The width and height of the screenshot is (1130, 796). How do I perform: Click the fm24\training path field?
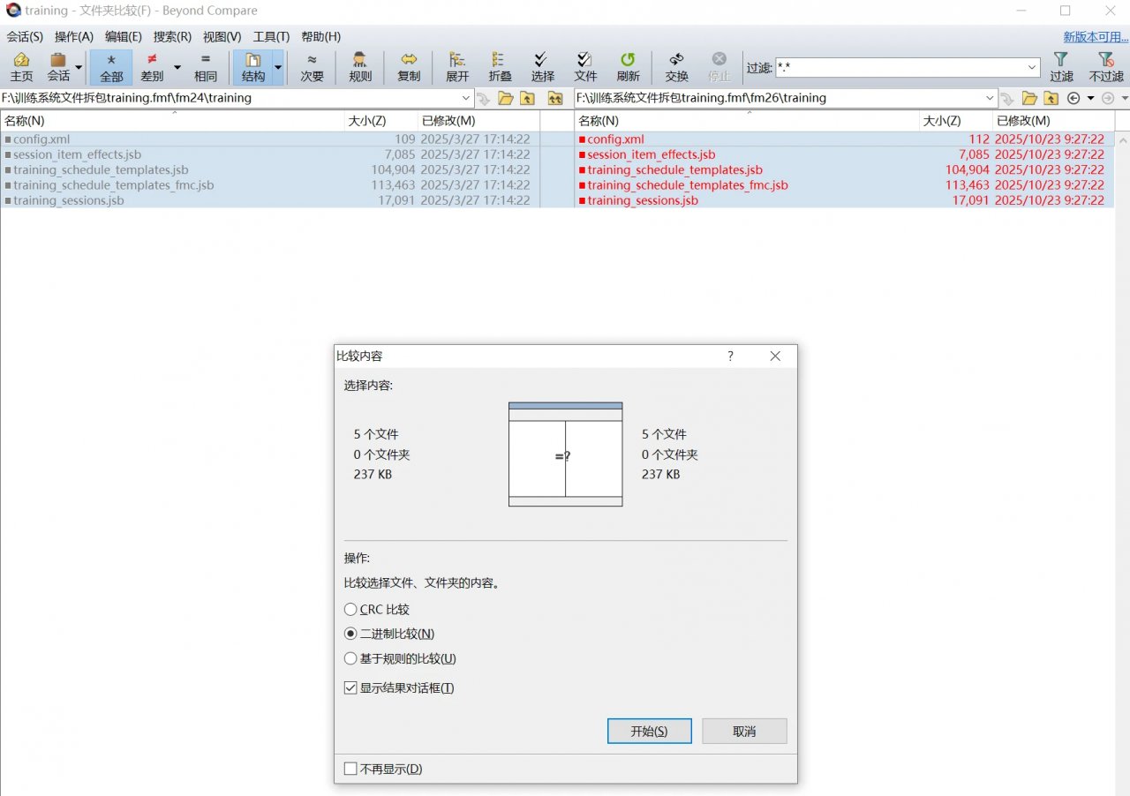[230, 98]
